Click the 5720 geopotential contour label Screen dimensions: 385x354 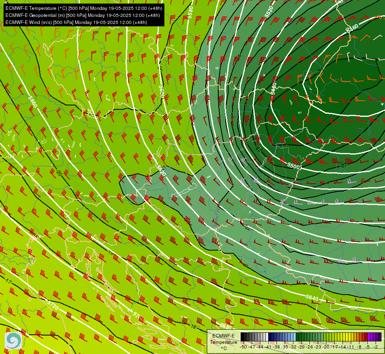(53, 305)
